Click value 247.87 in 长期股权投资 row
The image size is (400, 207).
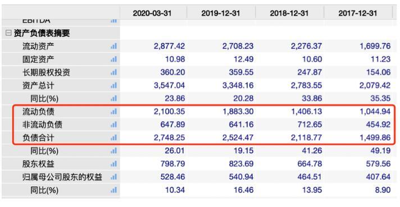(x=310, y=72)
